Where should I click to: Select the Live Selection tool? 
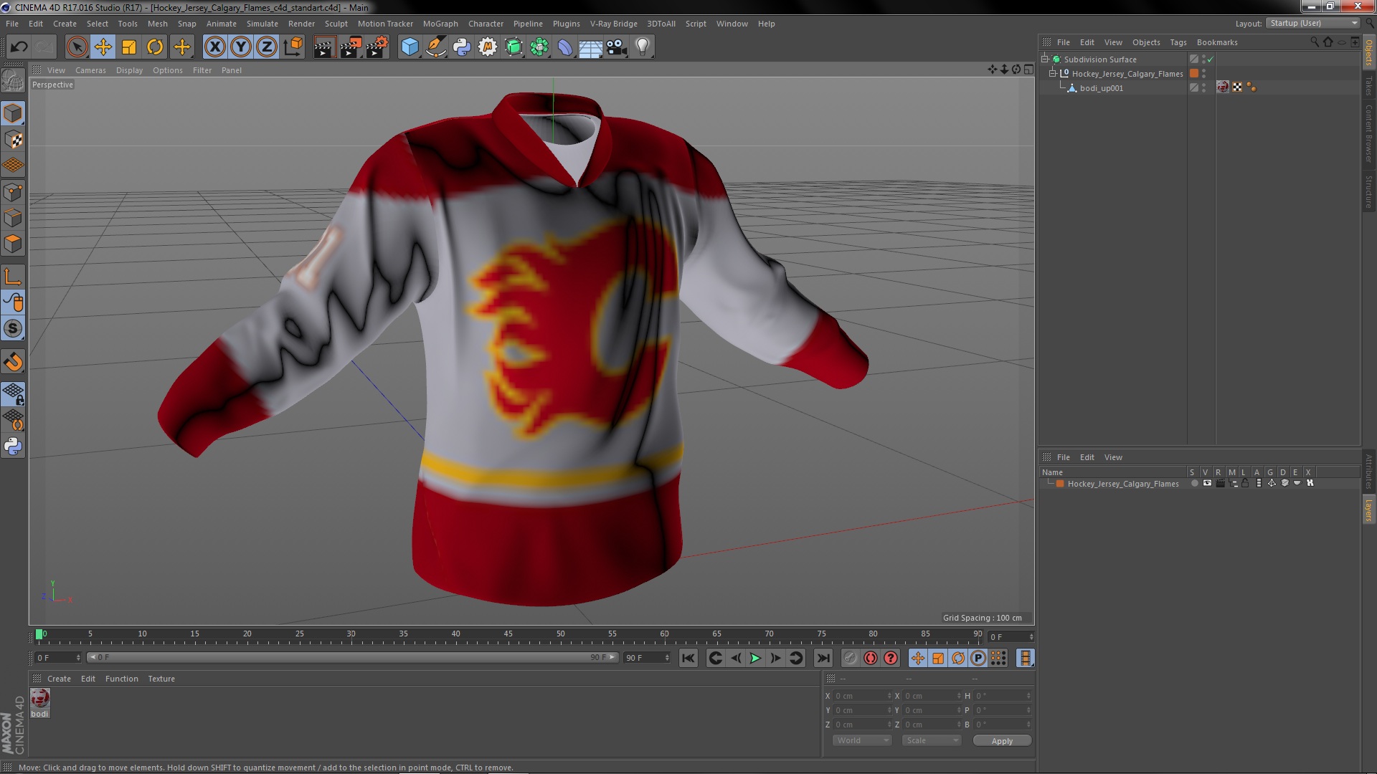pyautogui.click(x=77, y=47)
